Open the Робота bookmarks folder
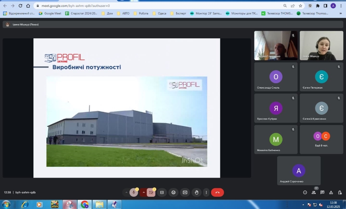This screenshot has width=346, height=209. click(x=141, y=13)
